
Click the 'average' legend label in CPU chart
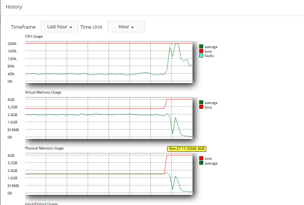tap(211, 47)
